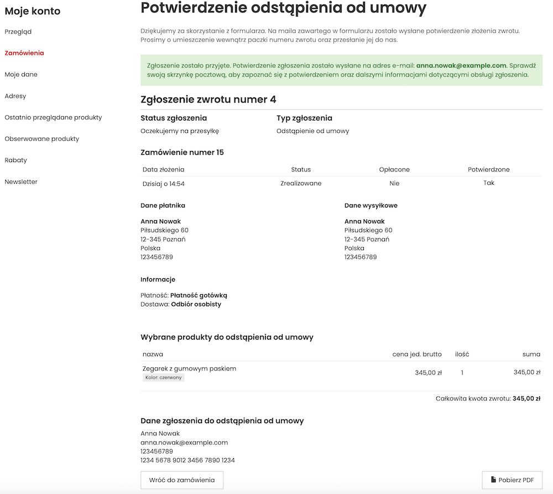This screenshot has height=494, width=553.
Task: Click the PDF document icon
Action: click(493, 480)
